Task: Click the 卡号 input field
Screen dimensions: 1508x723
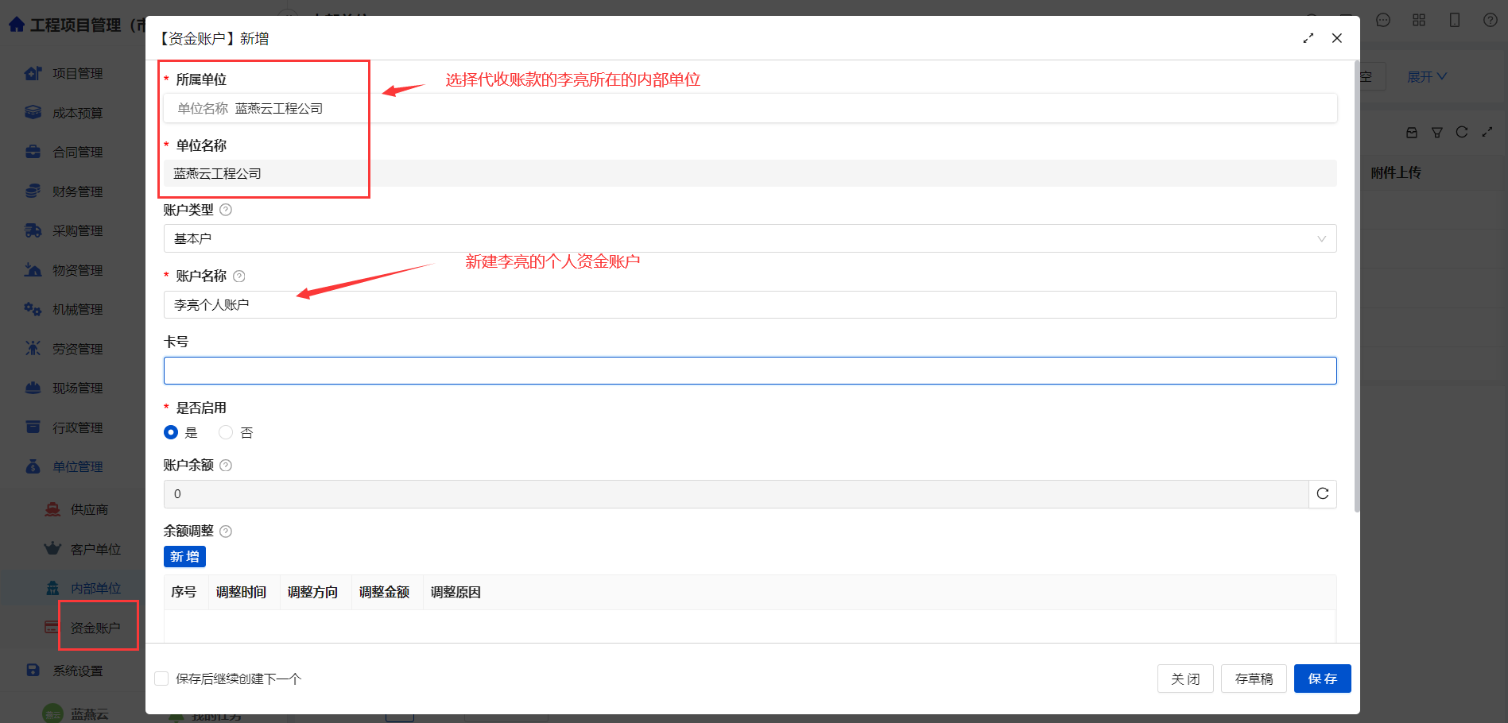Action: (x=750, y=370)
